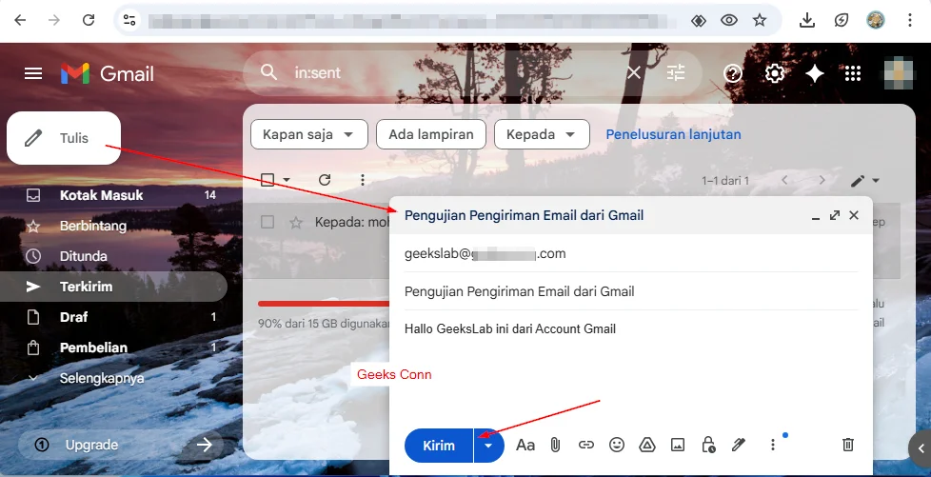Close the compose window
The height and width of the screenshot is (477, 931).
tap(854, 215)
